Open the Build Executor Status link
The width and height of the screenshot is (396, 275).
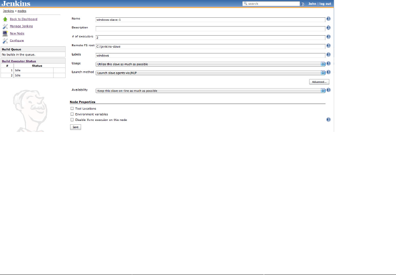(x=19, y=61)
